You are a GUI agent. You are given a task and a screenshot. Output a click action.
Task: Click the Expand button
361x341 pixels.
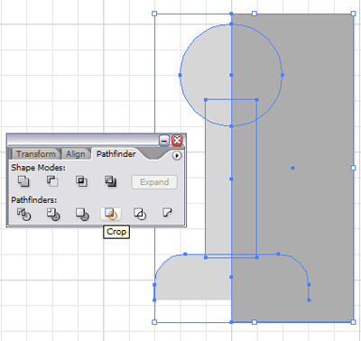(x=154, y=182)
